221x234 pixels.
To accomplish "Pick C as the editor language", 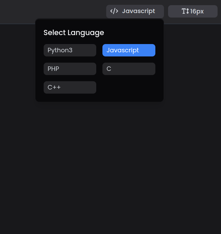I will pos(129,69).
